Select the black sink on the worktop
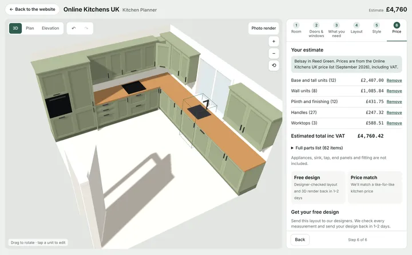The image size is (412, 255). 199,112
